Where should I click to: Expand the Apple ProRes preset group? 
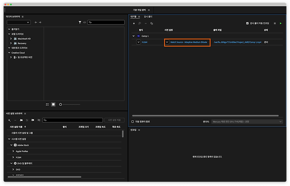point(13,151)
